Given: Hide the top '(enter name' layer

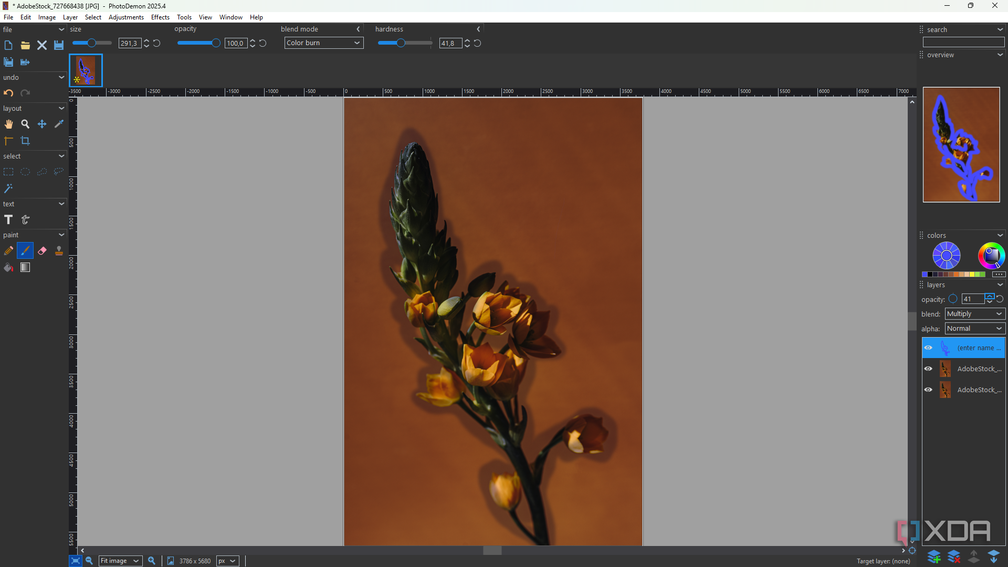Looking at the screenshot, I should 928,348.
